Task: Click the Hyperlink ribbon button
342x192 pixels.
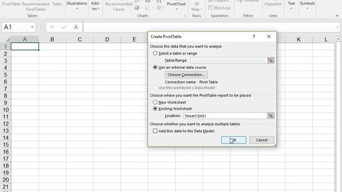Action: [273, 4]
